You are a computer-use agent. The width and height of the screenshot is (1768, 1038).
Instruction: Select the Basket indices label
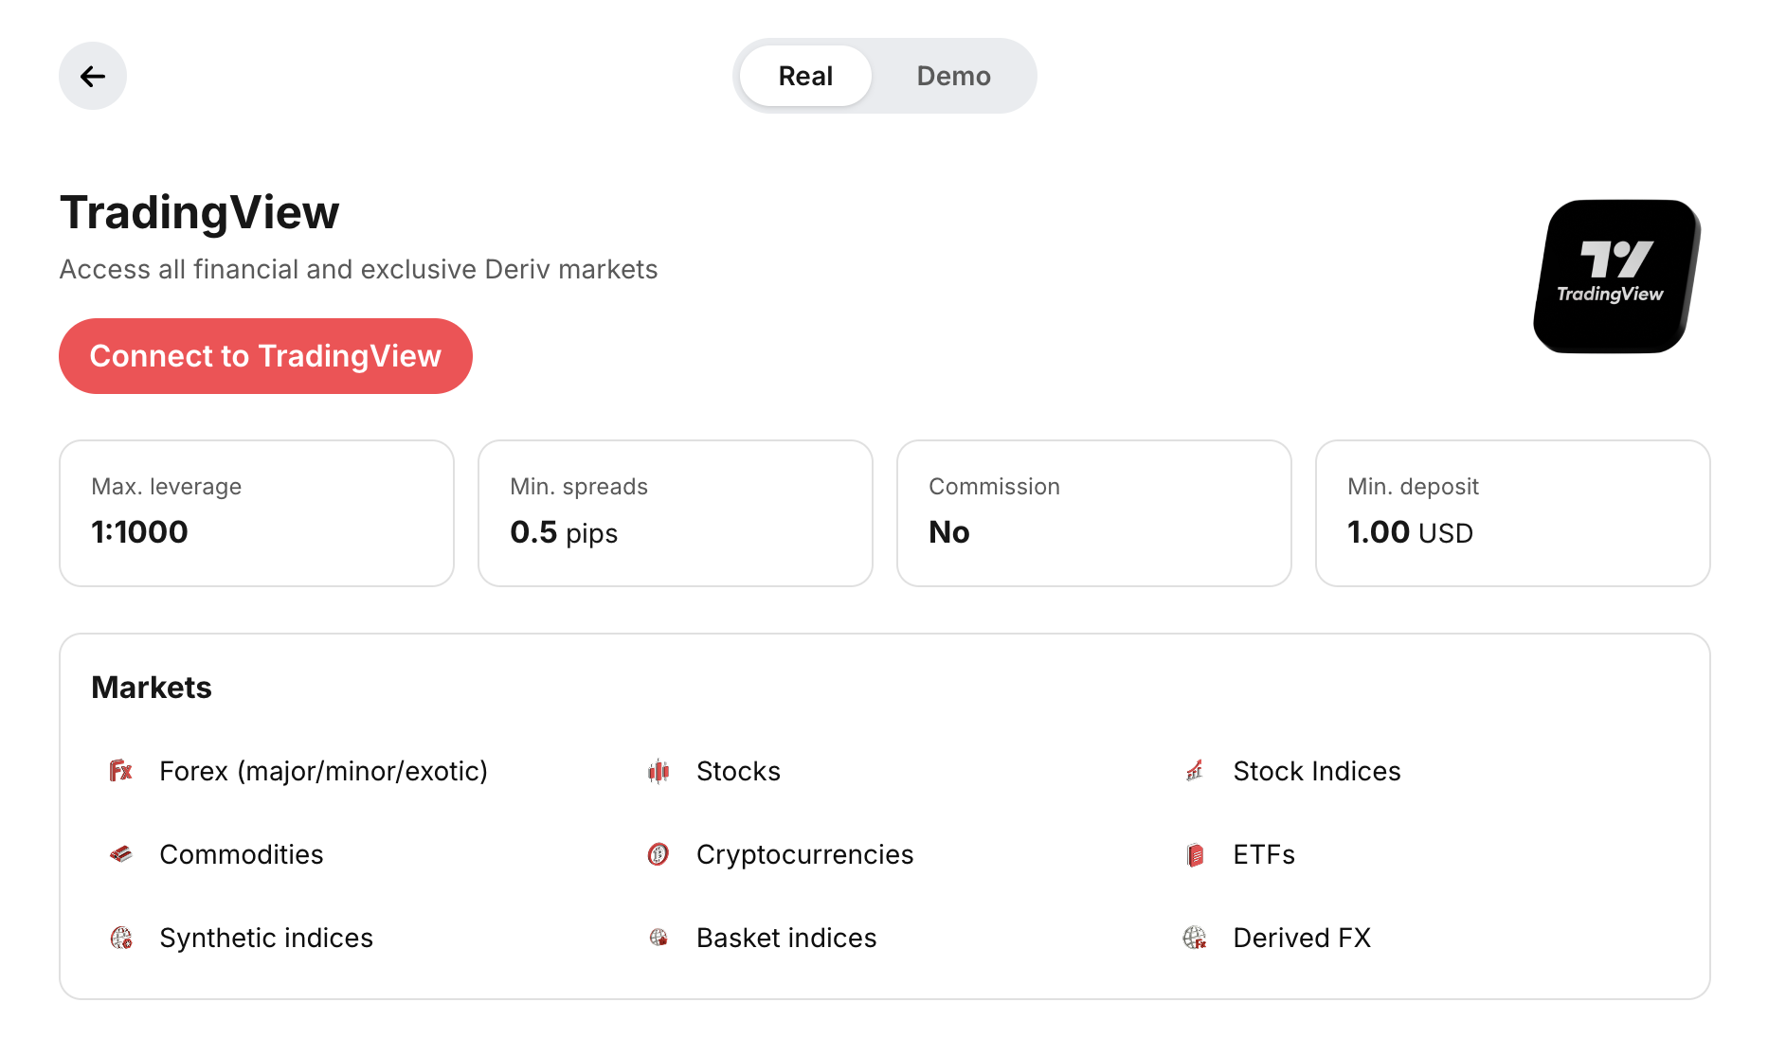[x=786, y=938]
